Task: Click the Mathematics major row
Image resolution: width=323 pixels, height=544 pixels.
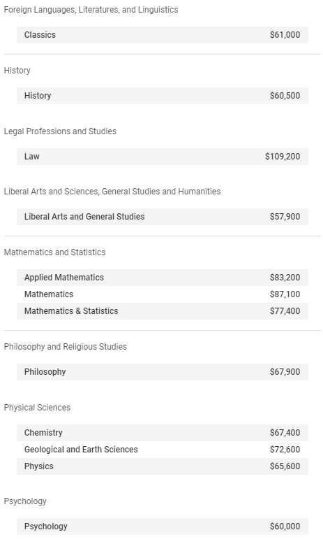Action: (163, 294)
